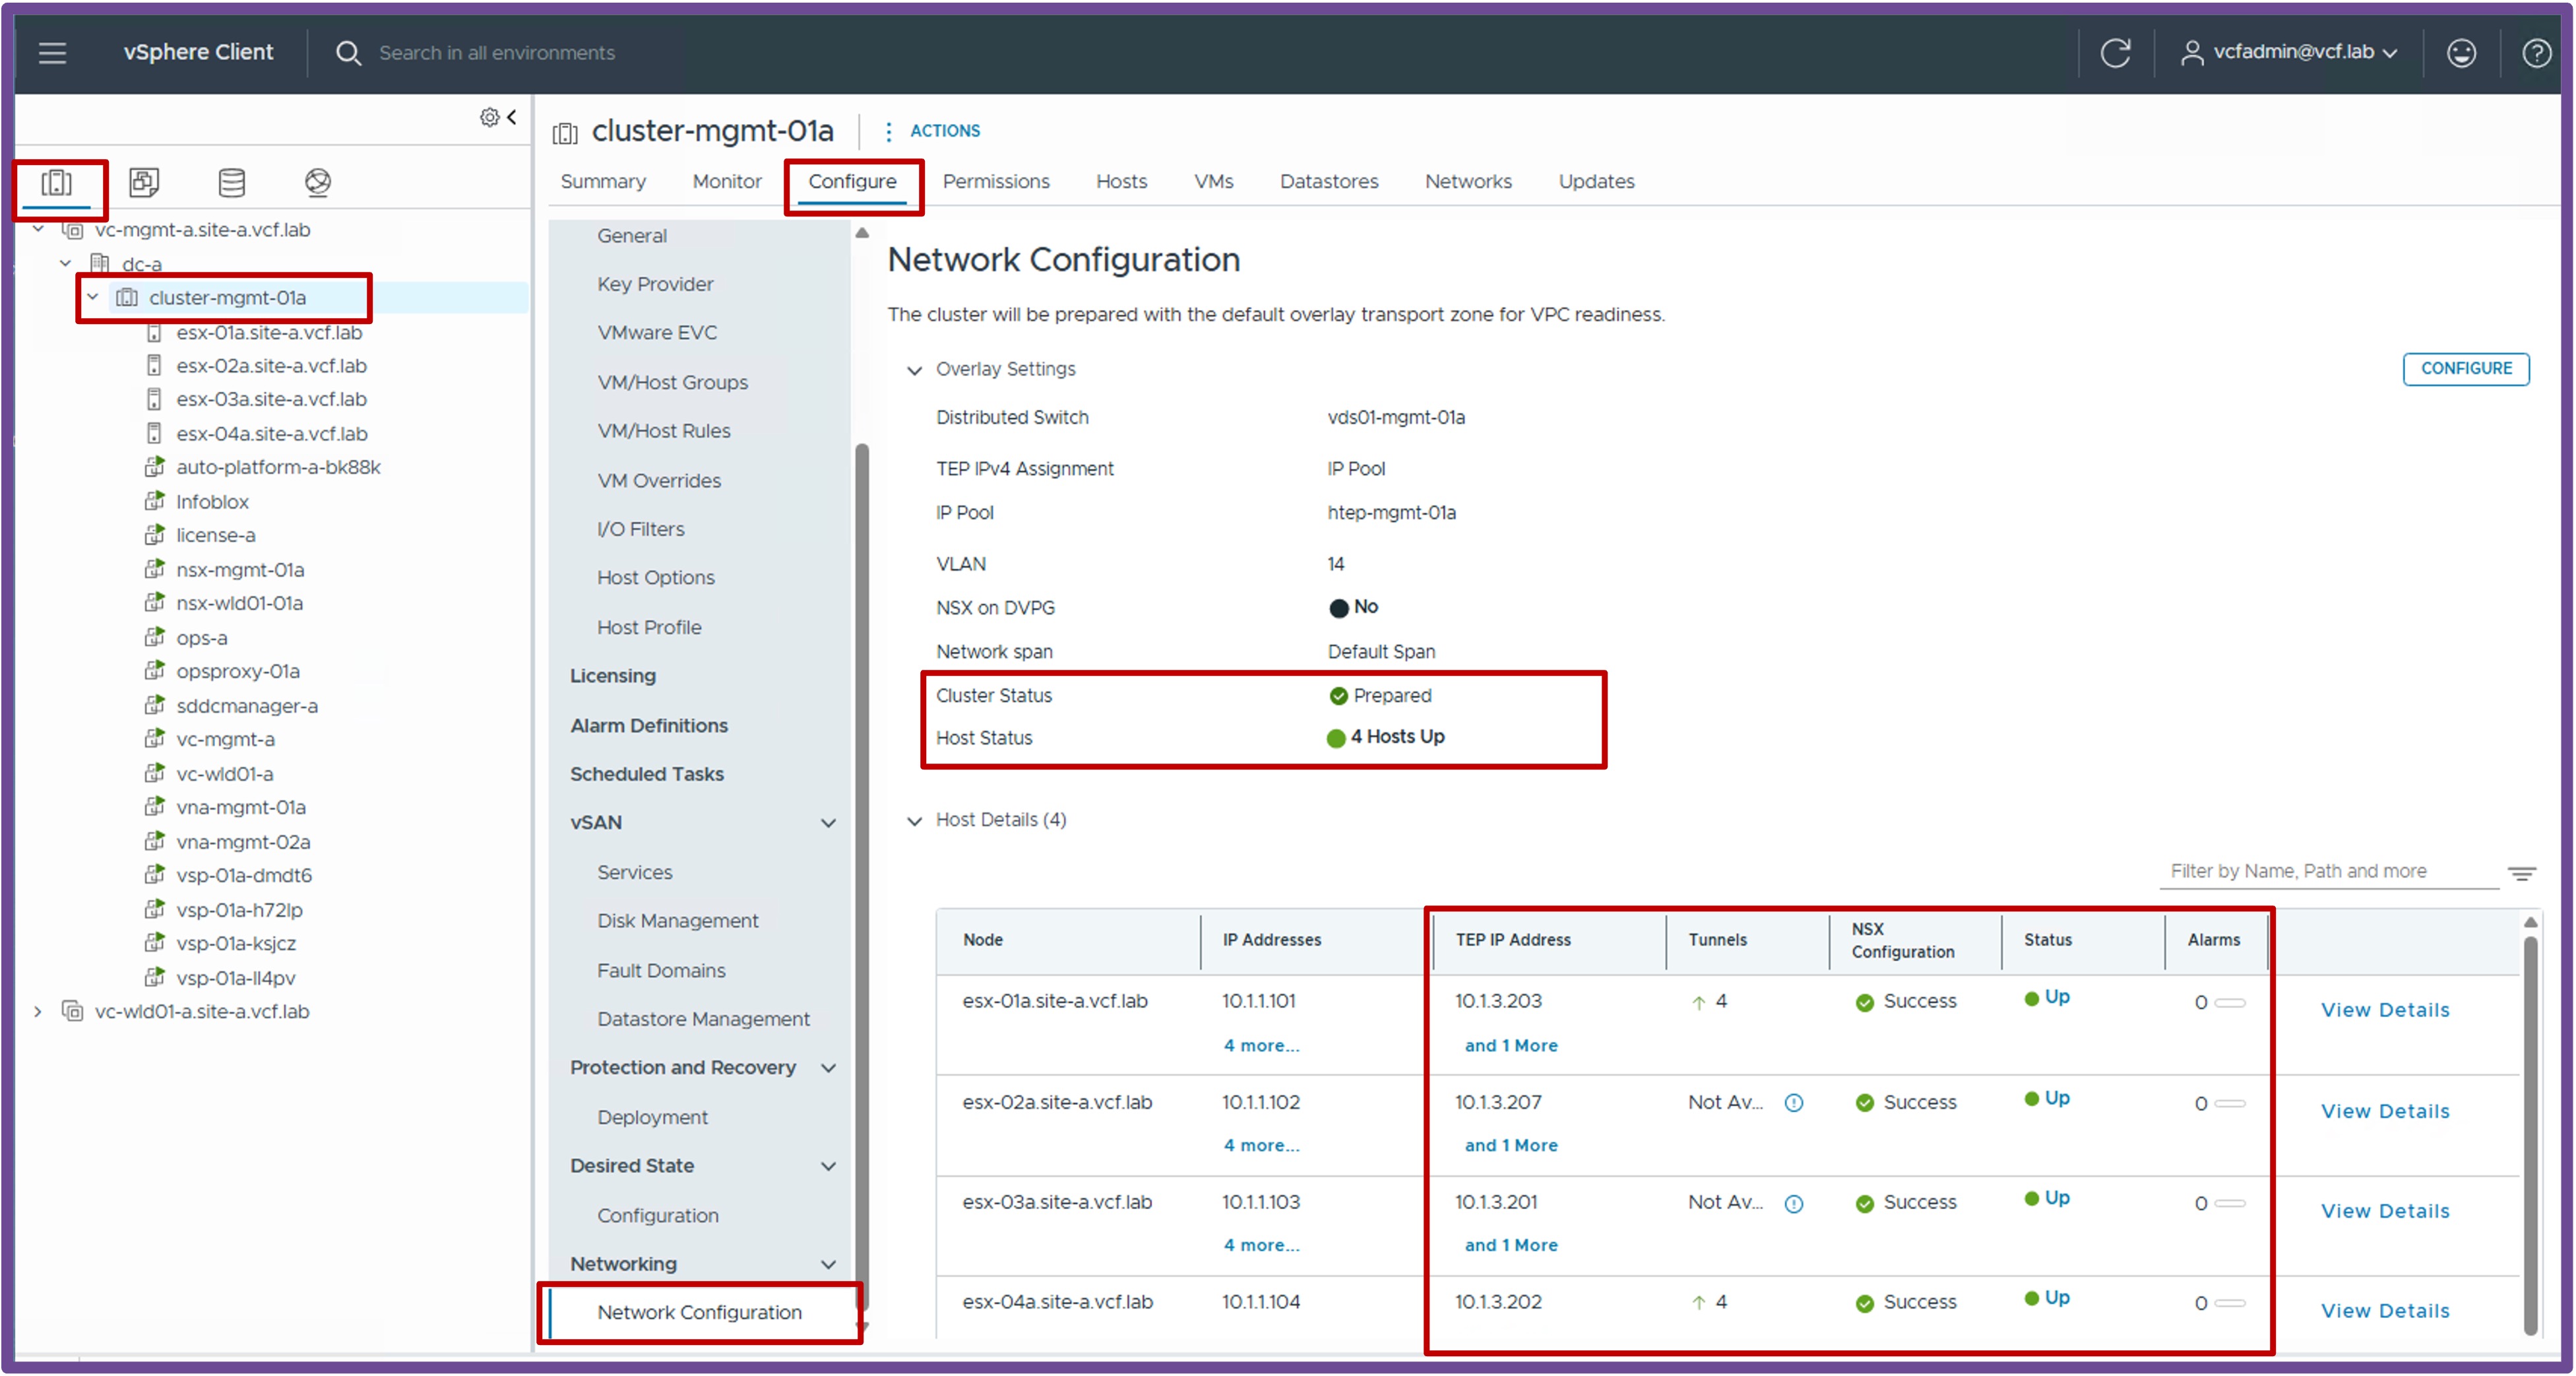Expand vc-wld01-a.site-a.vcf.lab tree node
The width and height of the screenshot is (2576, 1376).
pos(38,1012)
